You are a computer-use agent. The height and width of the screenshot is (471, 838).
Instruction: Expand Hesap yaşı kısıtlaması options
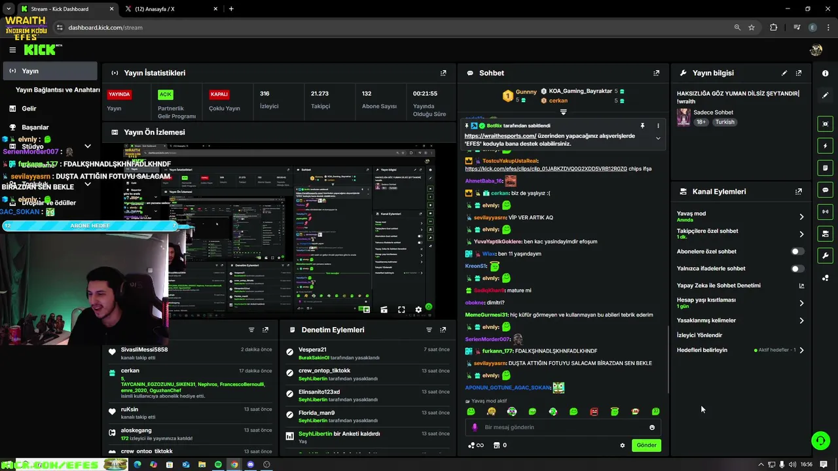pyautogui.click(x=801, y=303)
